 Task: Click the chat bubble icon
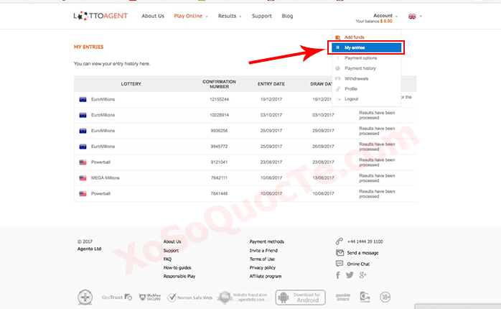click(340, 264)
